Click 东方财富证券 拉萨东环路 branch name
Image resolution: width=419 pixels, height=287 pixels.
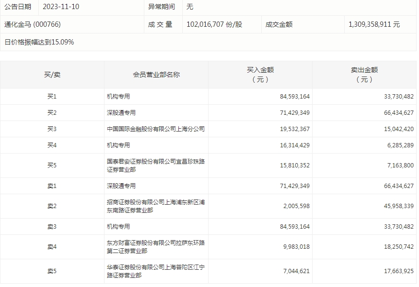click(156, 247)
